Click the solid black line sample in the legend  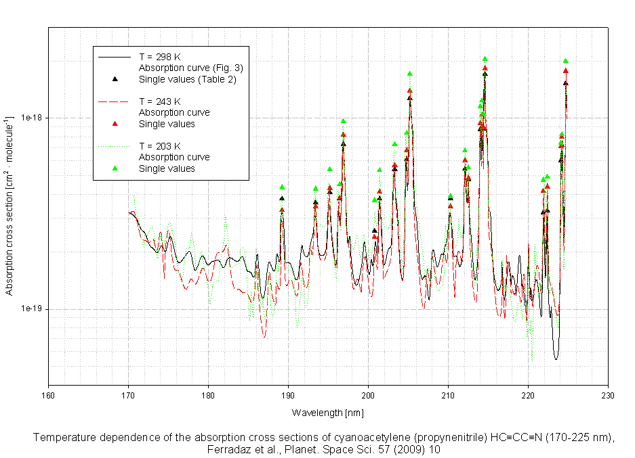115,56
